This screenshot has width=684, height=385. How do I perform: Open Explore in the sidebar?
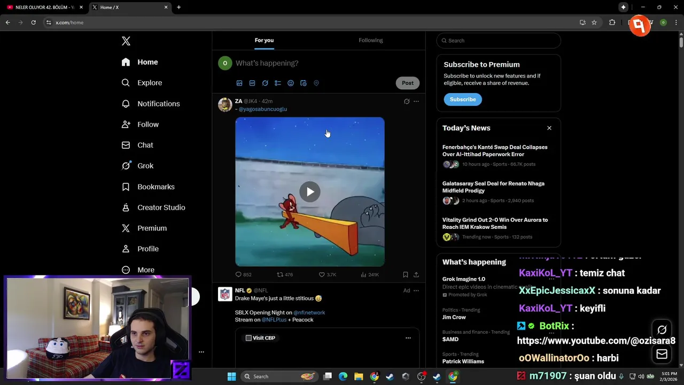point(142,83)
